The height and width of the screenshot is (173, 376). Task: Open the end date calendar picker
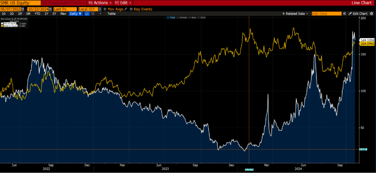(49, 9)
